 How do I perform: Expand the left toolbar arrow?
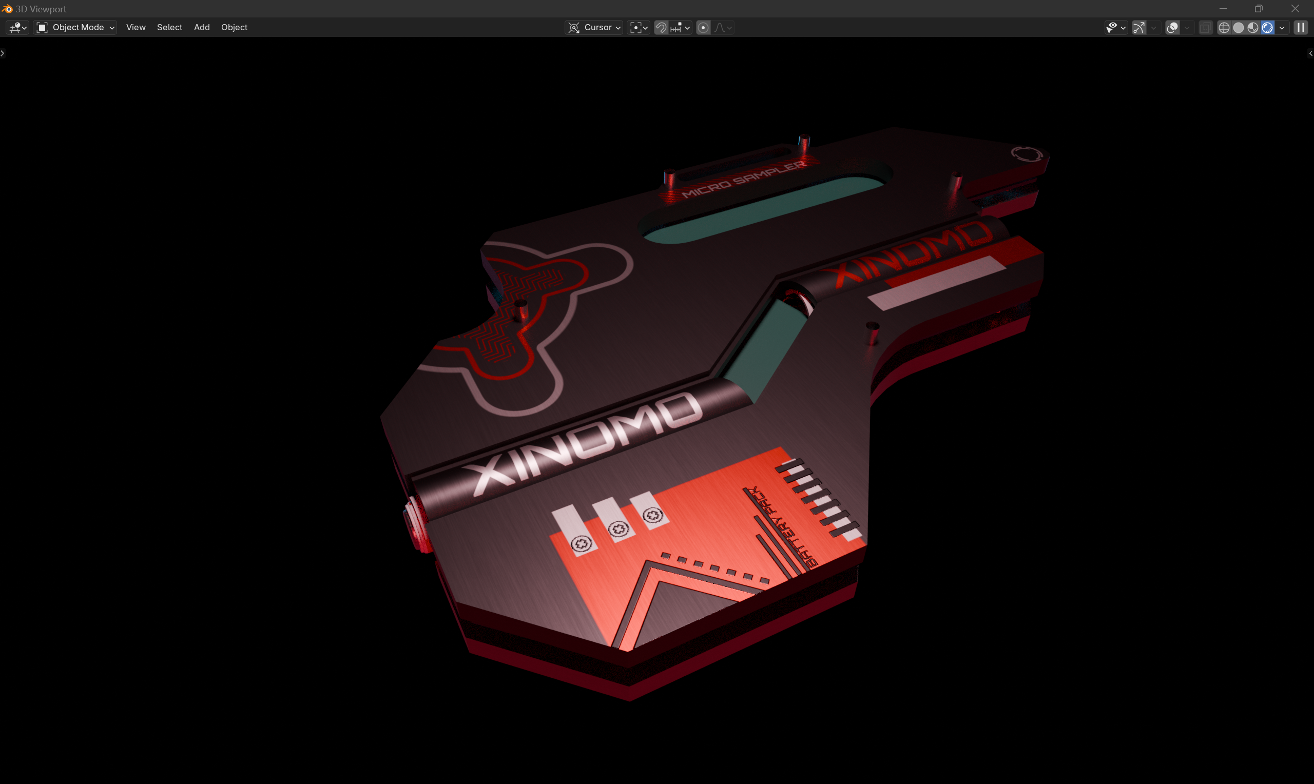tap(3, 53)
